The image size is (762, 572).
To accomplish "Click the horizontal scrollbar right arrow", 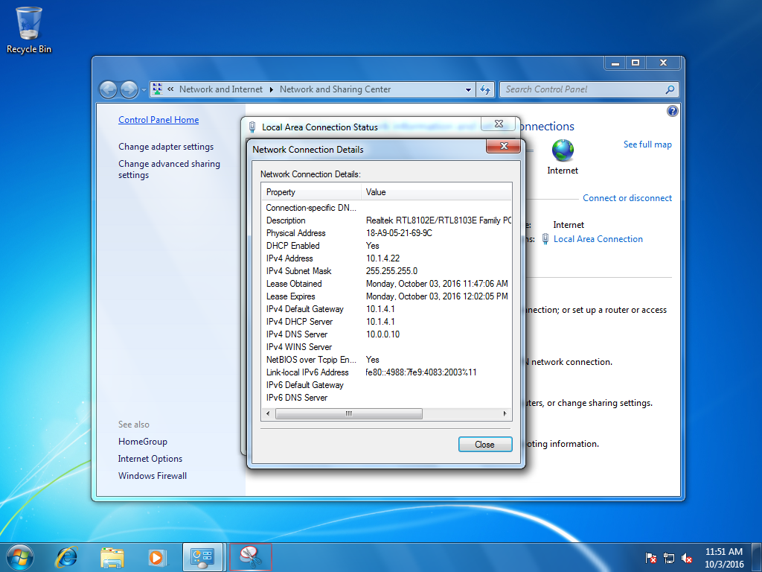I will [505, 413].
